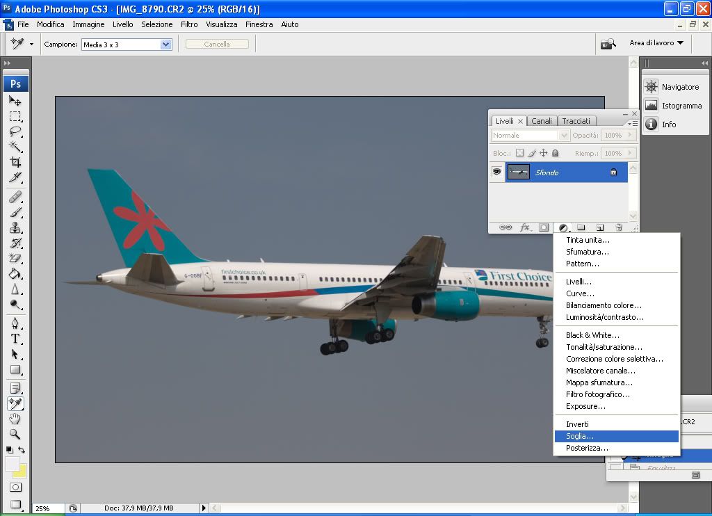712x516 pixels.
Task: Pick the Clone Stamp tool
Action: click(x=15, y=228)
